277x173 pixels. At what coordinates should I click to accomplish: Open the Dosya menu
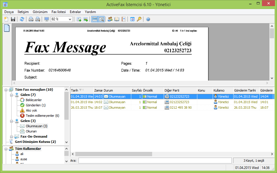point(9,12)
